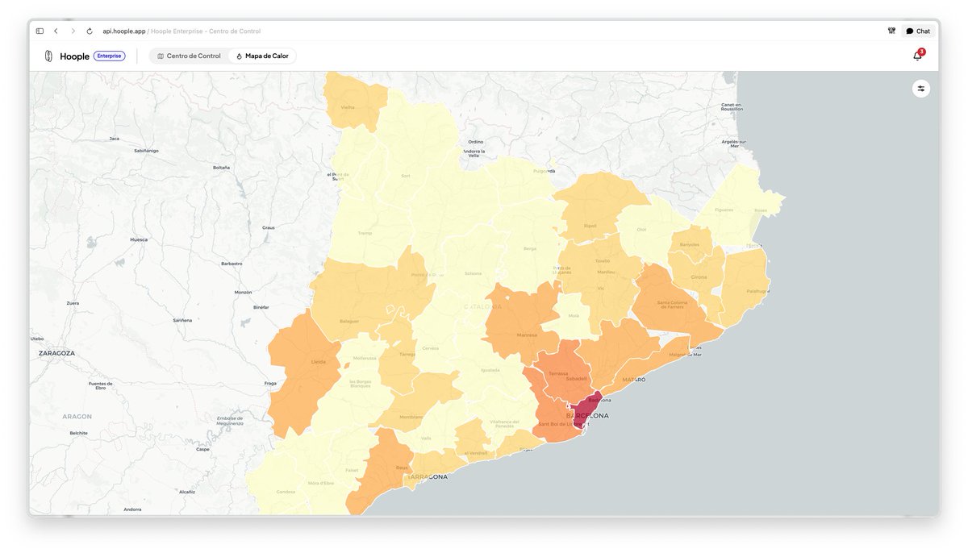The width and height of the screenshot is (968, 553).
Task: Click the Enterprise badge
Action: tap(109, 56)
